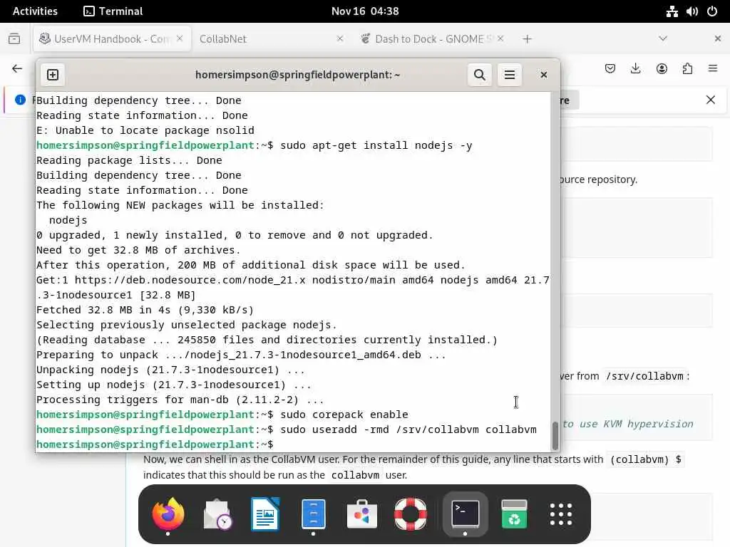
Task: Close the browser window
Action: [717, 38]
